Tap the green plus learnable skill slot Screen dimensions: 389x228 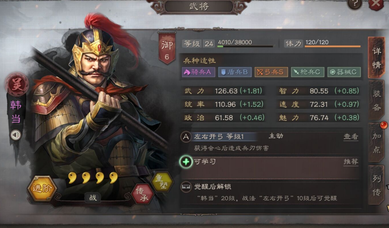click(186, 162)
